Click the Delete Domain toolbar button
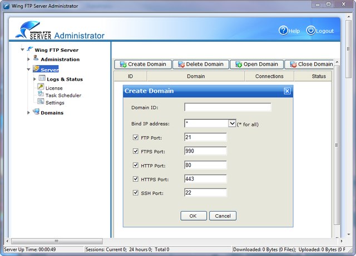This screenshot has height=256, width=356. (200, 64)
